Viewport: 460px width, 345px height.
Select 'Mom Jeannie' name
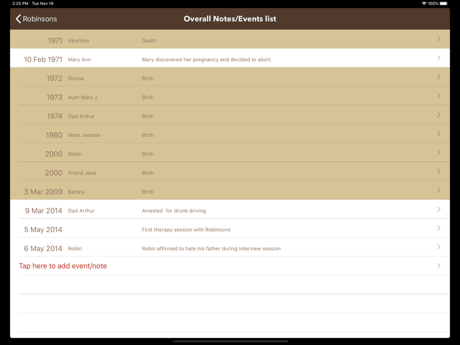pos(84,135)
